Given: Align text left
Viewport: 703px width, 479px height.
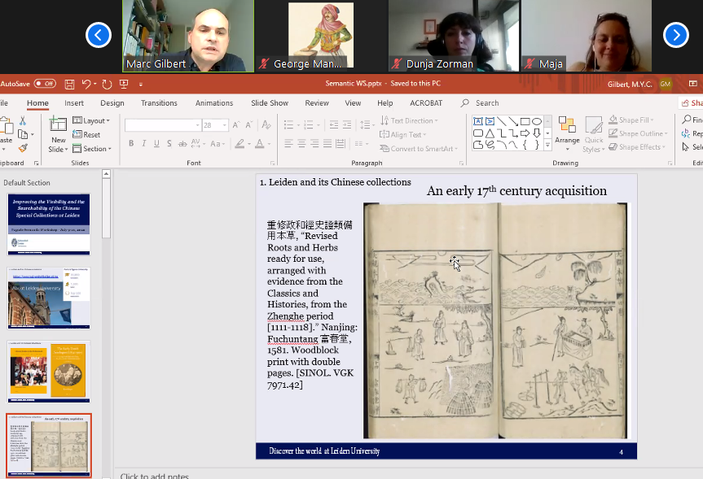Looking at the screenshot, I should [x=288, y=143].
